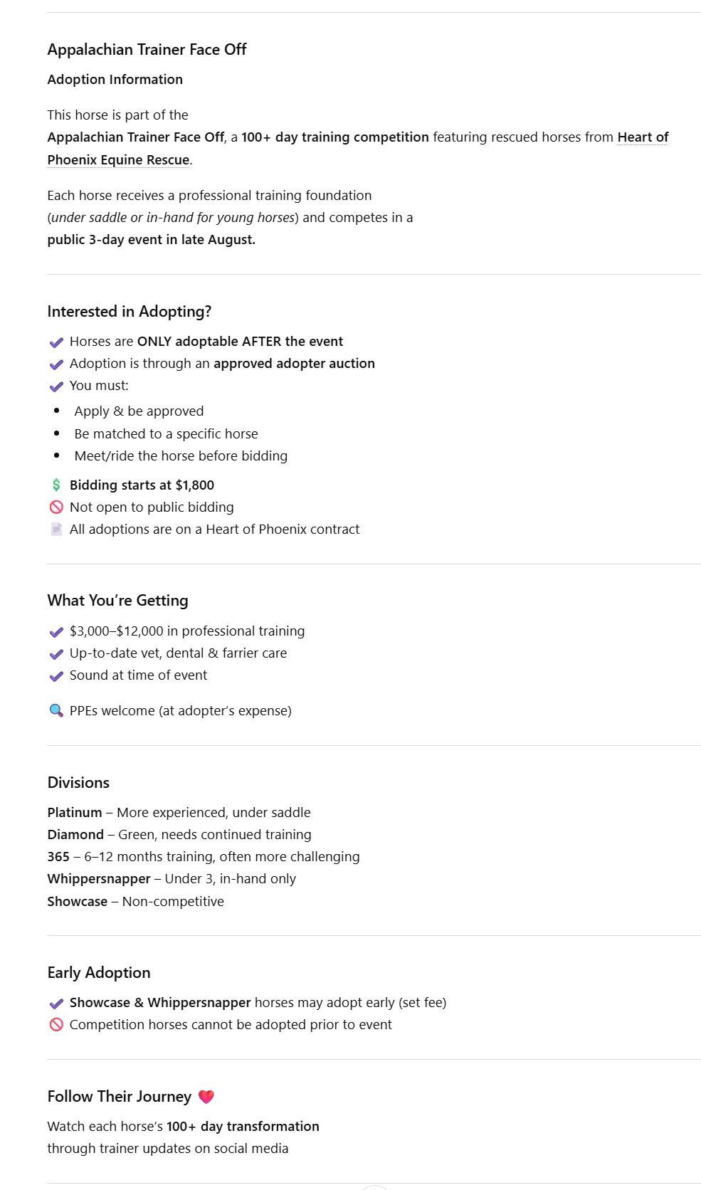The width and height of the screenshot is (701, 1190).
Task: Click checkmark beside Sound at time of event
Action: [56, 676]
